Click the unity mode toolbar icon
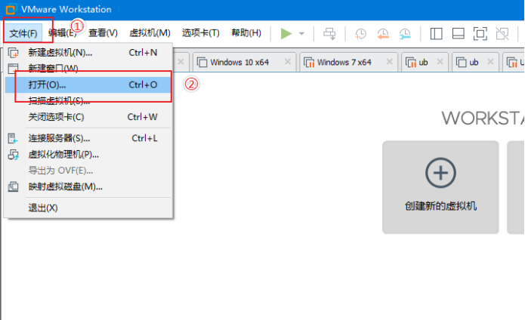The height and width of the screenshot is (320, 525). pyautogui.click(x=502, y=34)
